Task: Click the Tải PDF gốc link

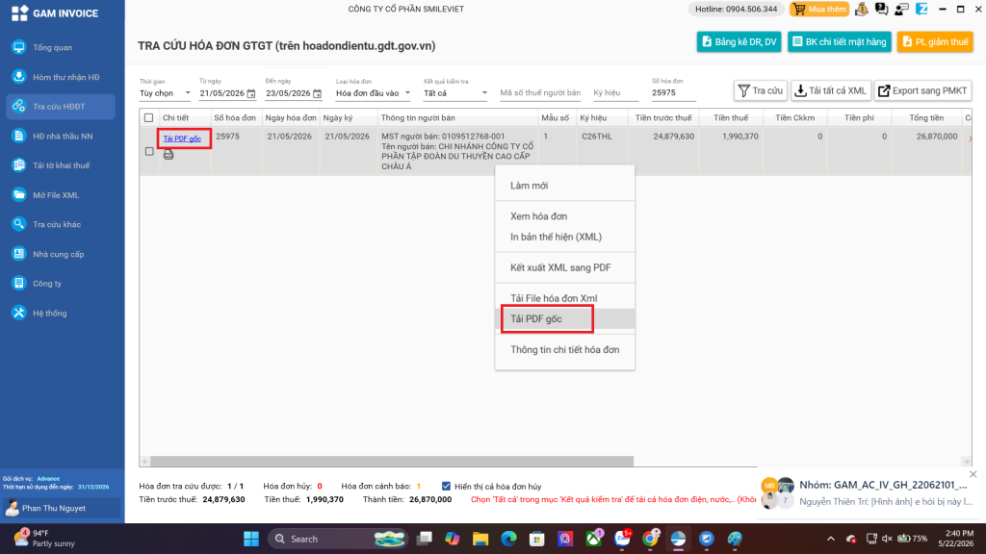Action: (x=182, y=138)
